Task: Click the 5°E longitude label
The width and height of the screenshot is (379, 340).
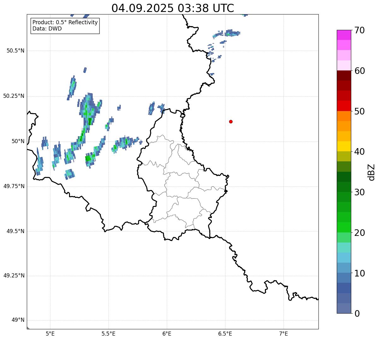Action: (50, 334)
